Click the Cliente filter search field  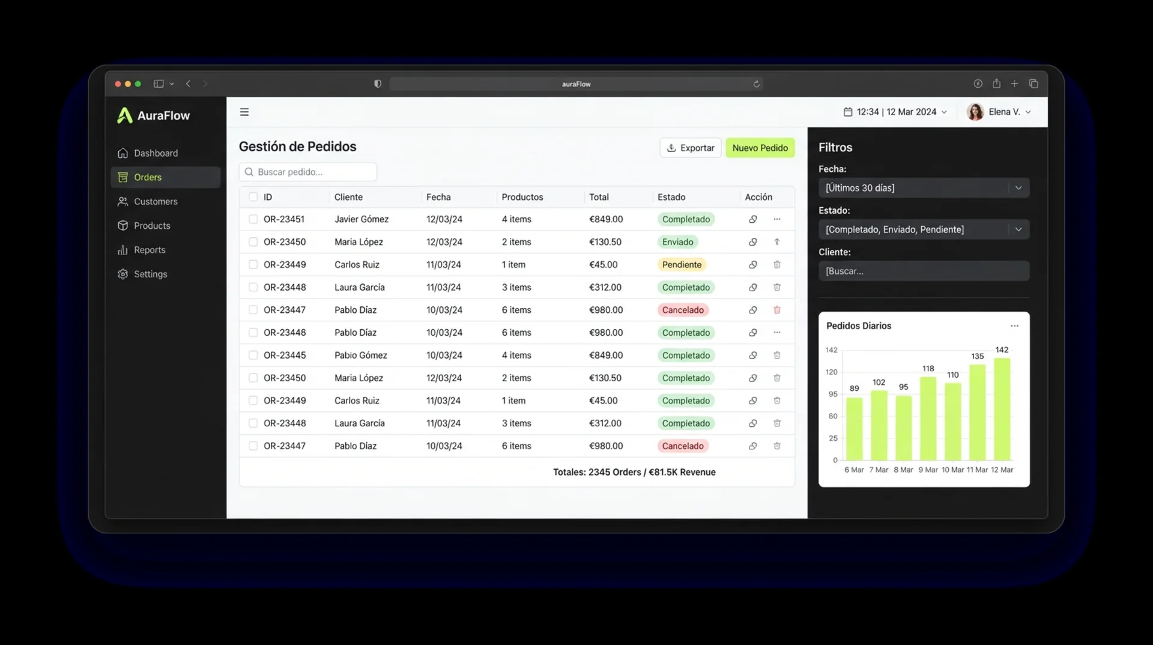924,271
